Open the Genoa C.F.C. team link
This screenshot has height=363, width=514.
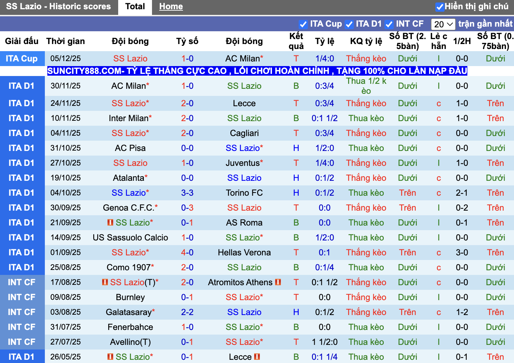(128, 208)
